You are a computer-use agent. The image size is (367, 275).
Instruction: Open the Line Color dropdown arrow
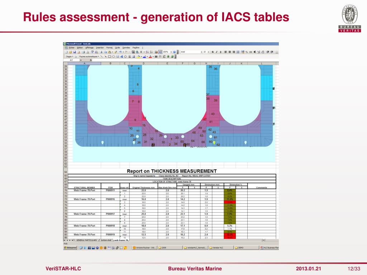[x=147, y=57]
